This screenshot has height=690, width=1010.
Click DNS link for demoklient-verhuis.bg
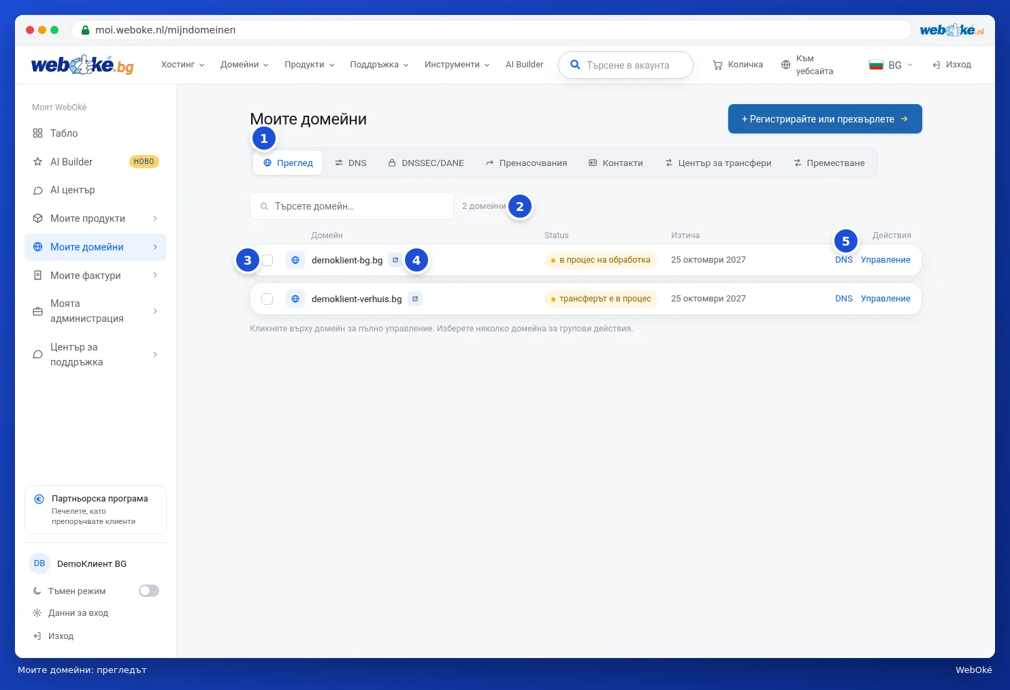click(x=844, y=299)
